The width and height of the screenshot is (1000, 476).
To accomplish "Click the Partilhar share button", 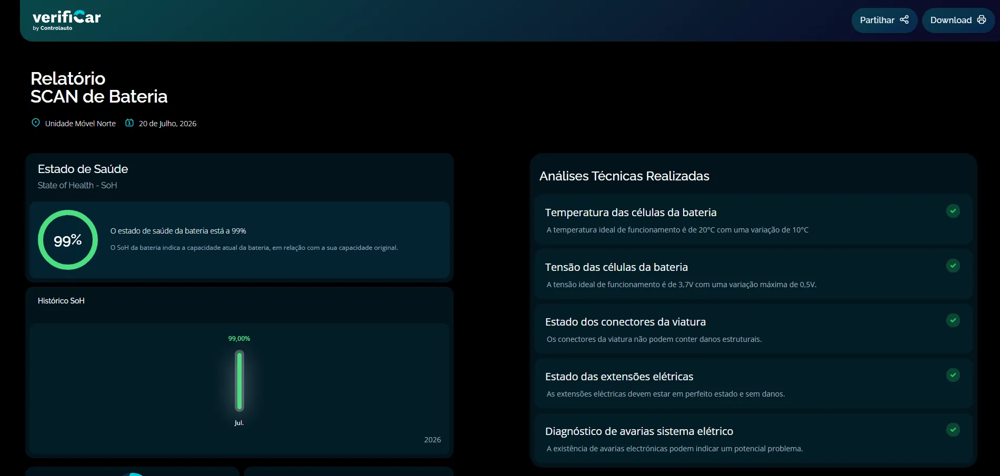I will click(884, 20).
